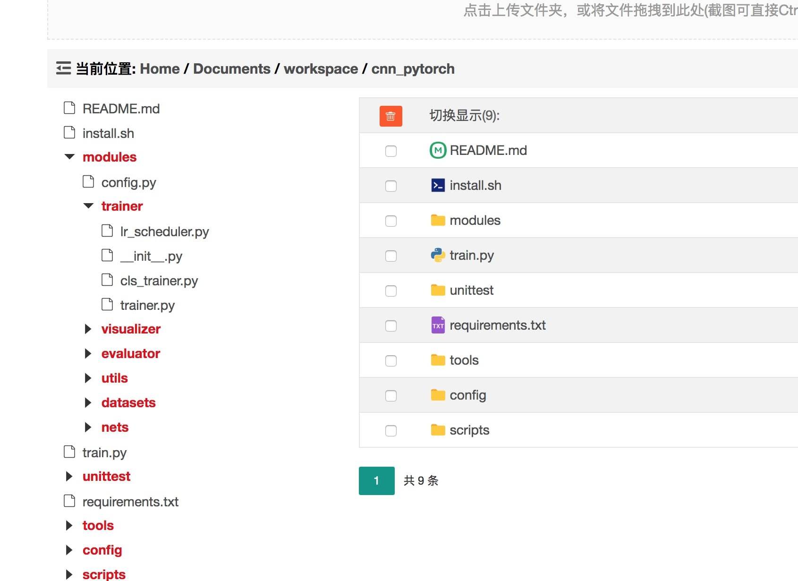Viewport: 798px width, 581px height.
Task: Open requirements.txt in the file list
Action: [498, 325]
